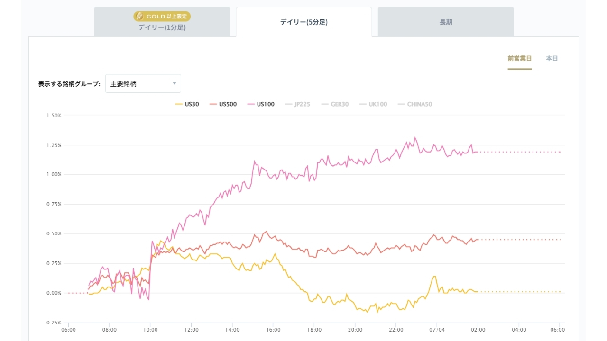Click the US500 red legend line marker
The width and height of the screenshot is (607, 341).
tap(213, 104)
